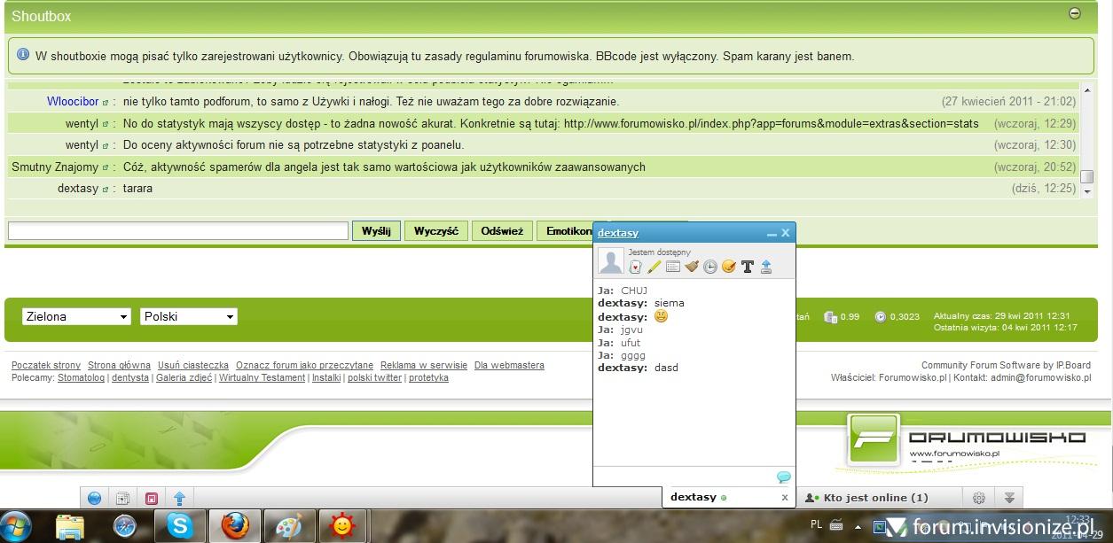Click Oznacz forum jako przeczytane link
The width and height of the screenshot is (1113, 543).
[304, 365]
